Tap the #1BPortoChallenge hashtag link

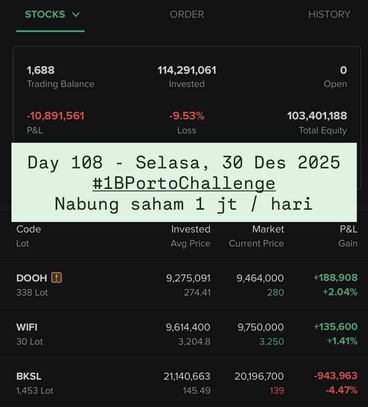click(184, 183)
